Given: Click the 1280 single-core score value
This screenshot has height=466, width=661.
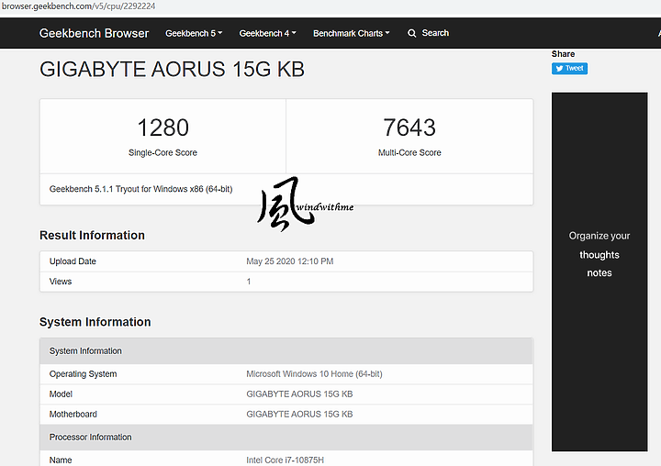Looking at the screenshot, I should 162,128.
